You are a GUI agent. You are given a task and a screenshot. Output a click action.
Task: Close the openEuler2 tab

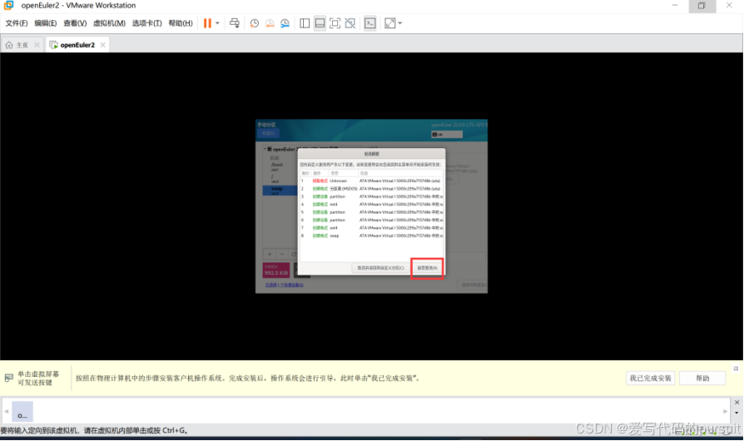coord(102,45)
